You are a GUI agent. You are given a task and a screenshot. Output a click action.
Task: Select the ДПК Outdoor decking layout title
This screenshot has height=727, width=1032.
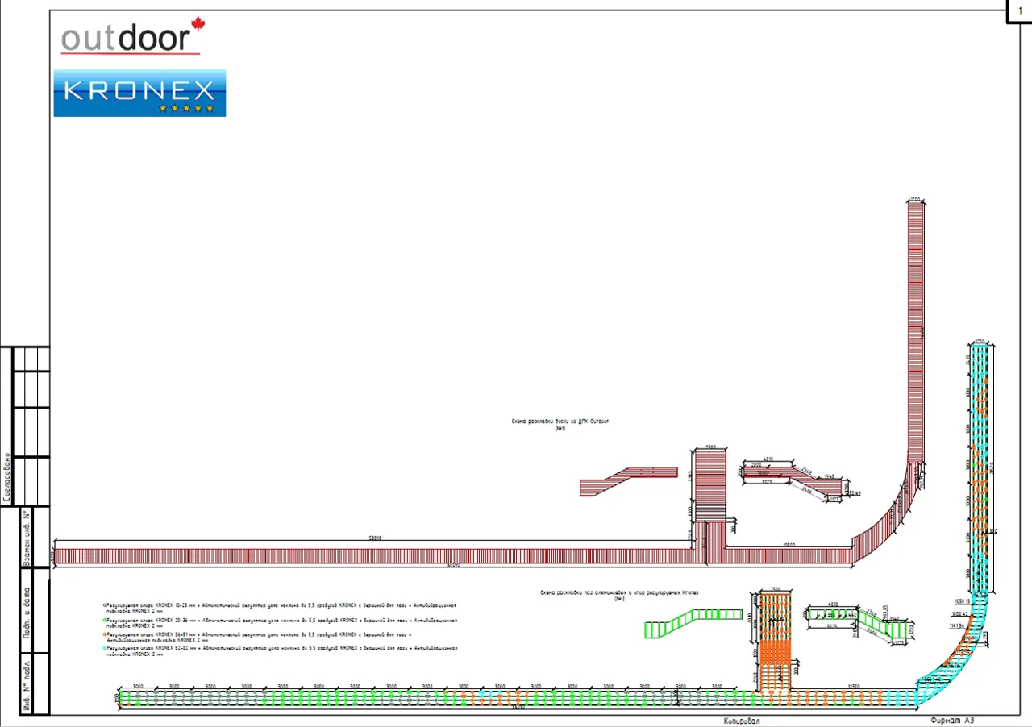(560, 422)
